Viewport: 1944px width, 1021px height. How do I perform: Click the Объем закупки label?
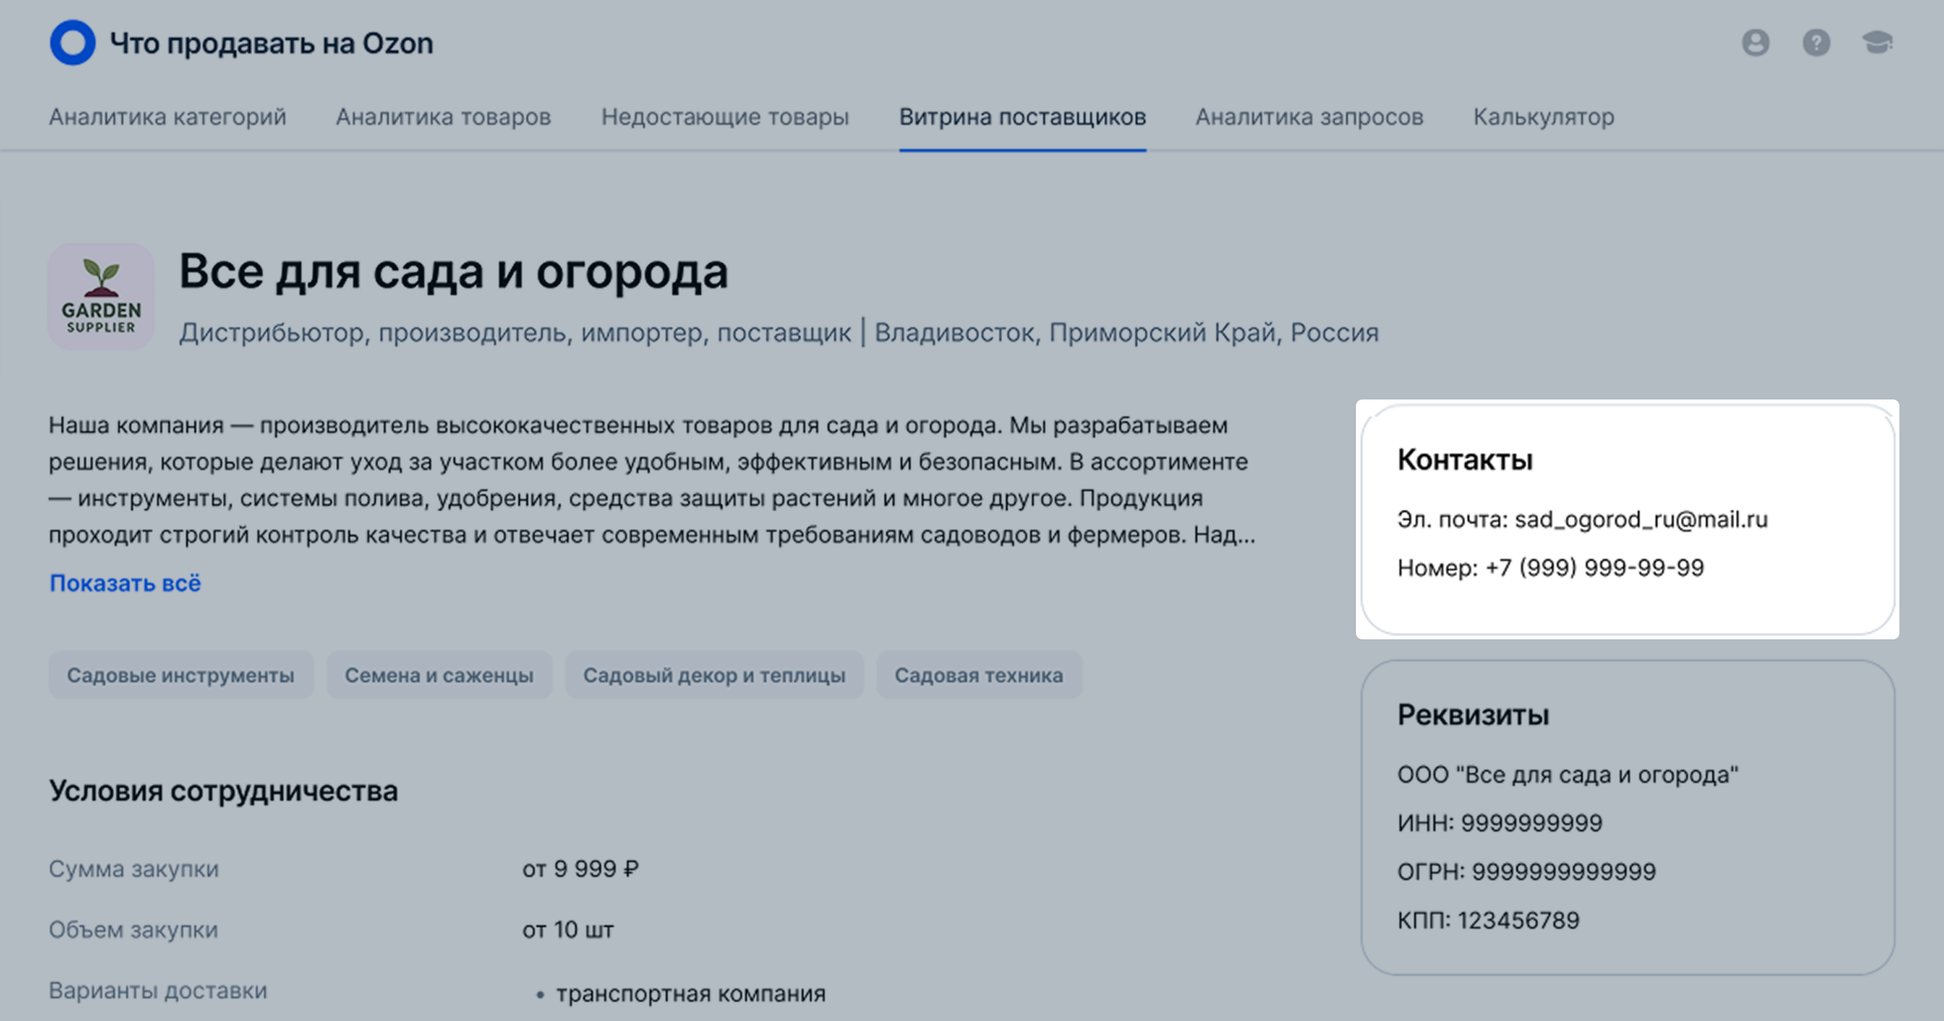pos(133,929)
